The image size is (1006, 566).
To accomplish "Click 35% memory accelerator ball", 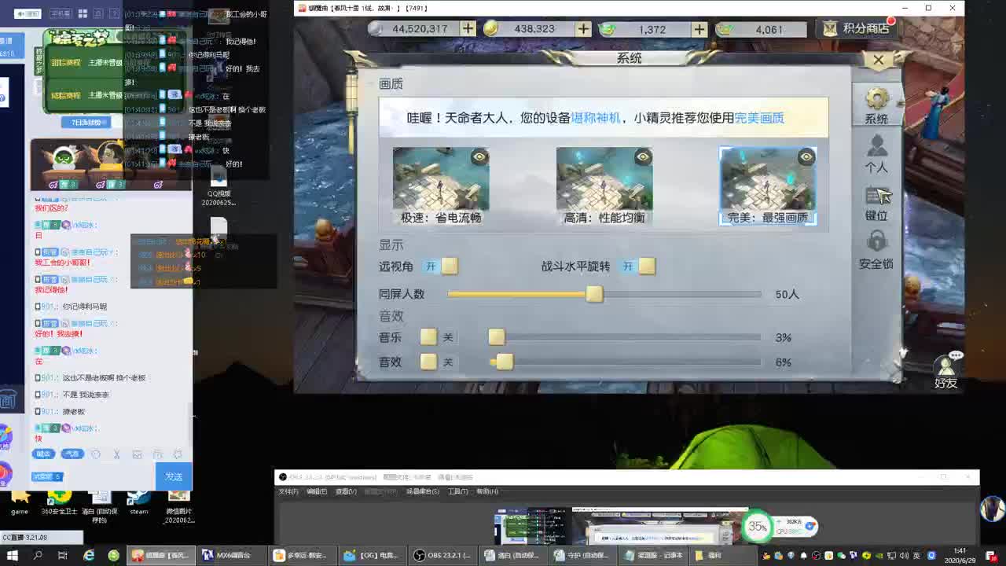I will pyautogui.click(x=758, y=526).
